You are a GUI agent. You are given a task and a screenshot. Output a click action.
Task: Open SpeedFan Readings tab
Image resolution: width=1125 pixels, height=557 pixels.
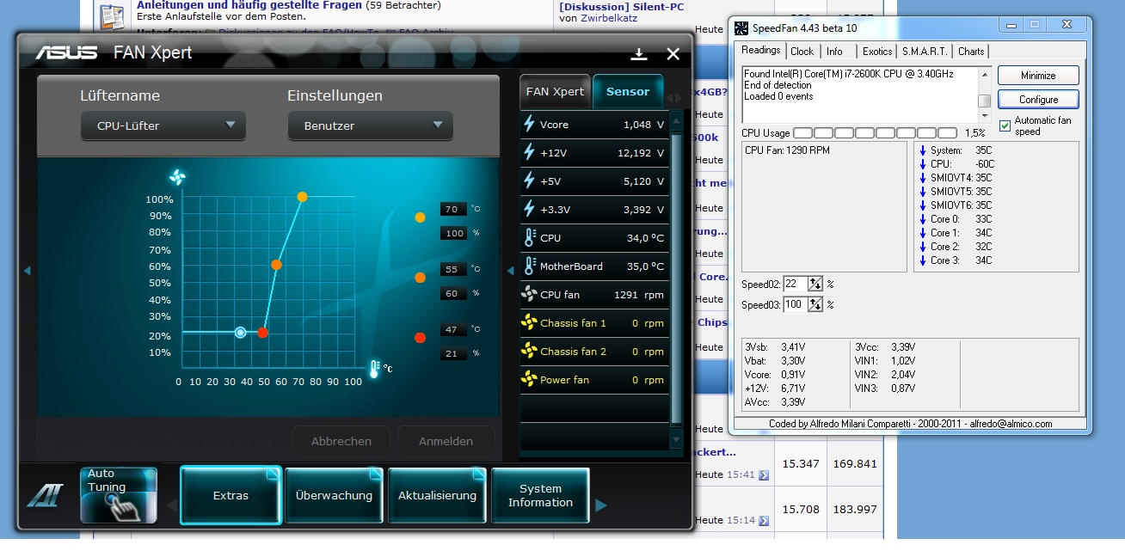tap(761, 50)
